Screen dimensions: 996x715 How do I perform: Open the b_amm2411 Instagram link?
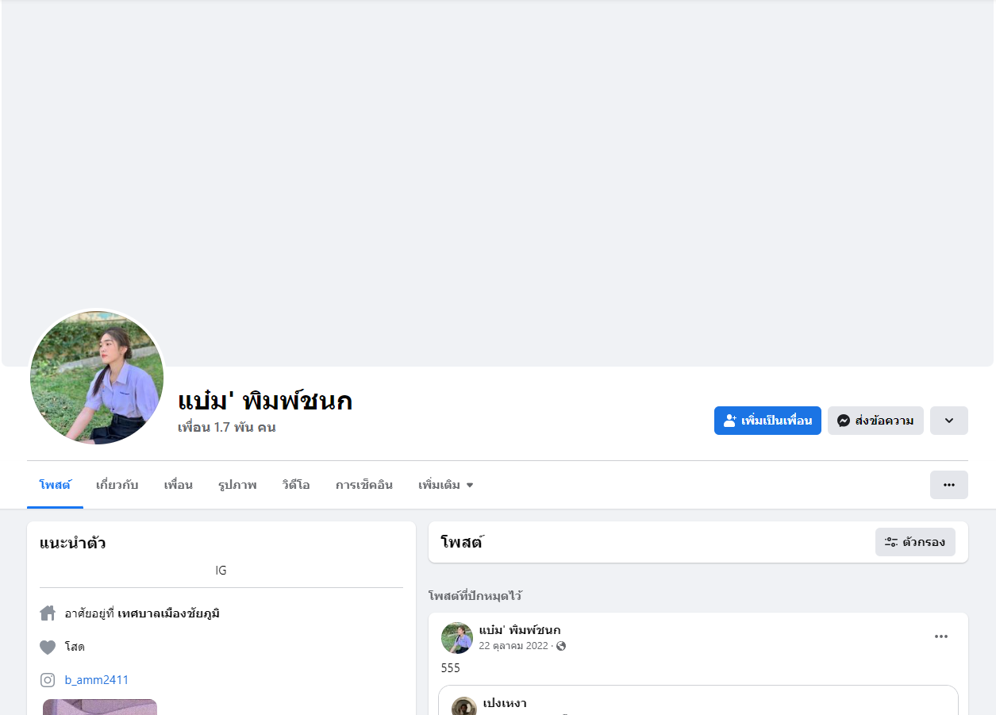97,680
